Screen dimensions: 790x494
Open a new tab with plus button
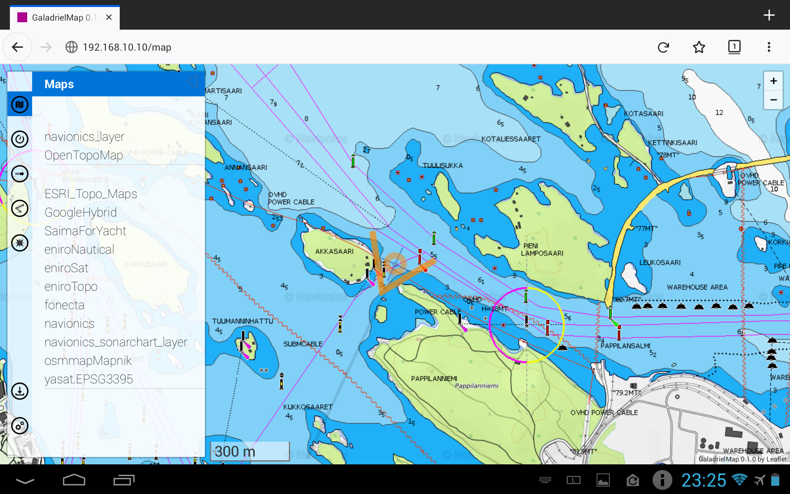pyautogui.click(x=769, y=15)
